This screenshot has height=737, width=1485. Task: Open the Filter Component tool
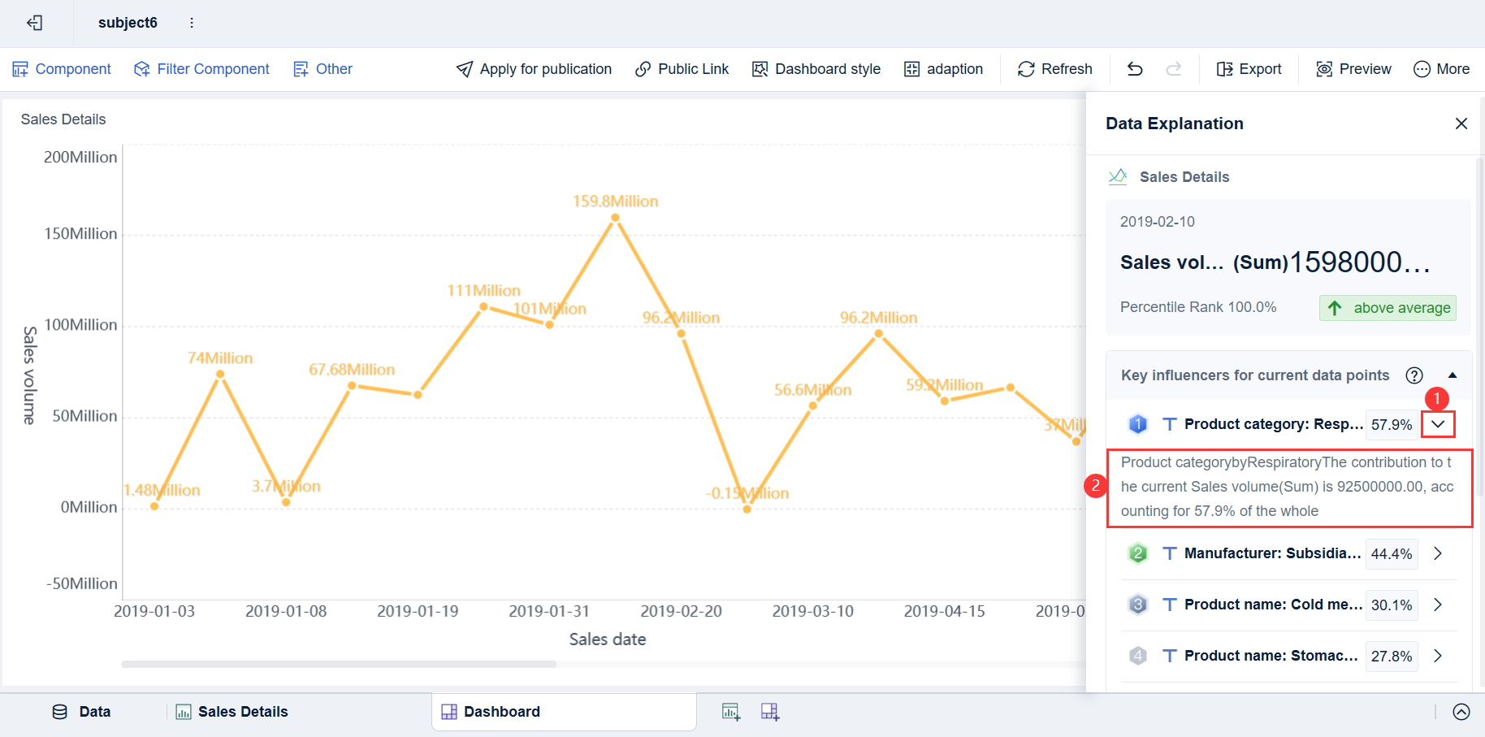142,68
